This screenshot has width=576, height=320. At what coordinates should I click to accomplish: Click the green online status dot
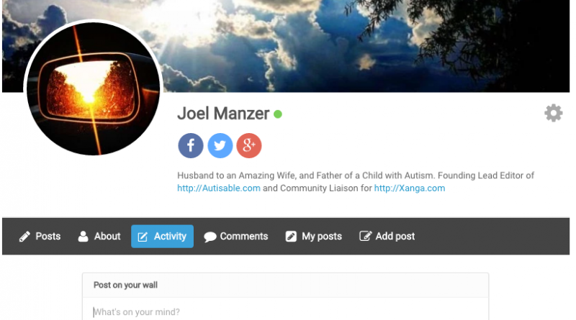tap(278, 114)
